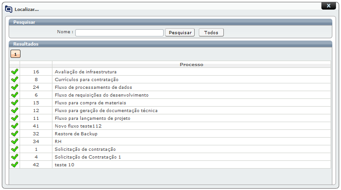Go to results page 1

pos(15,54)
